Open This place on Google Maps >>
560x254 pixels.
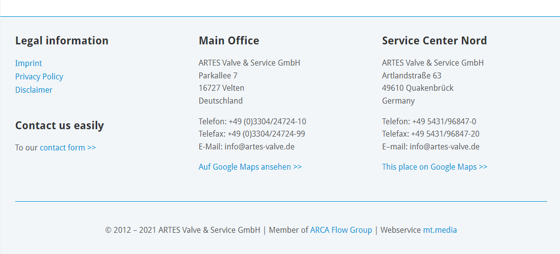[x=435, y=167]
